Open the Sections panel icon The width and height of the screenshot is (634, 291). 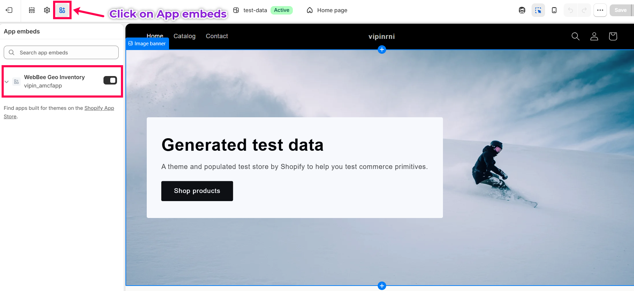32,10
